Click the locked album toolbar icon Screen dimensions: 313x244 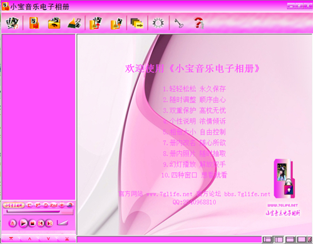(x=34, y=23)
